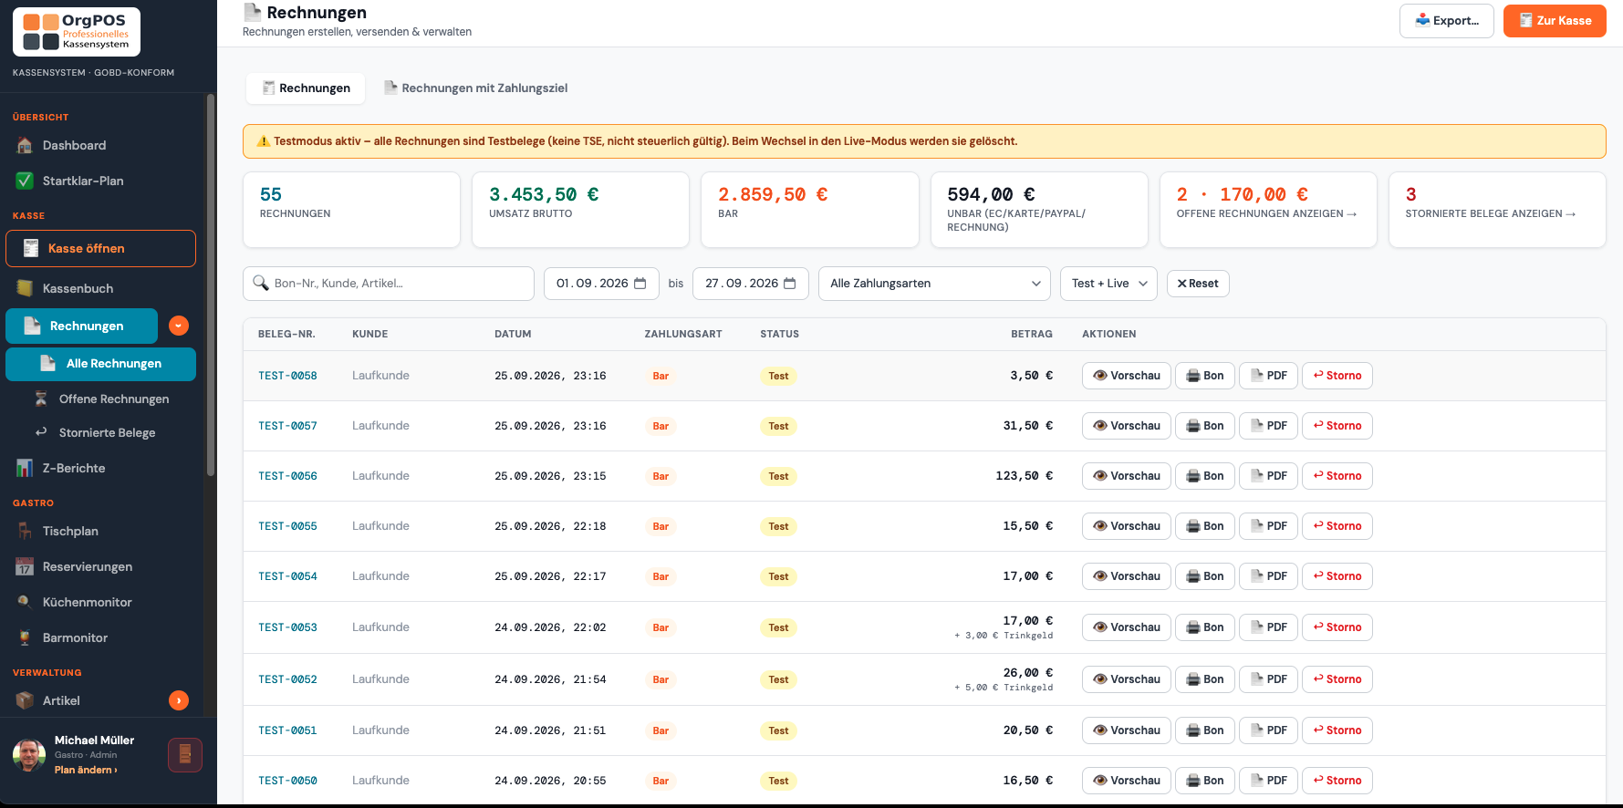Click the Zur Kasse button
The width and height of the screenshot is (1623, 808).
click(1555, 21)
